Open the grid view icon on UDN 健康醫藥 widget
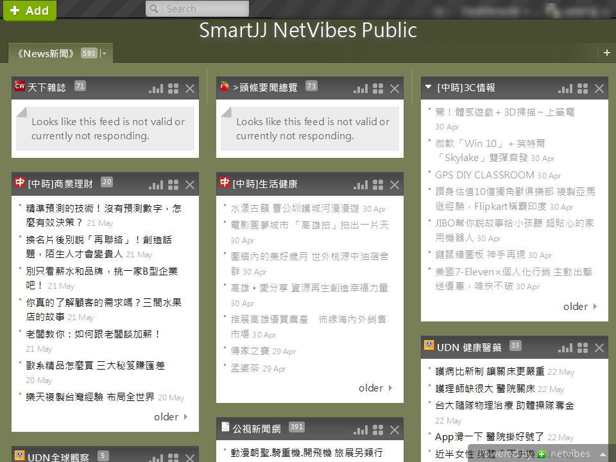This screenshot has height=462, width=616. 583,348
